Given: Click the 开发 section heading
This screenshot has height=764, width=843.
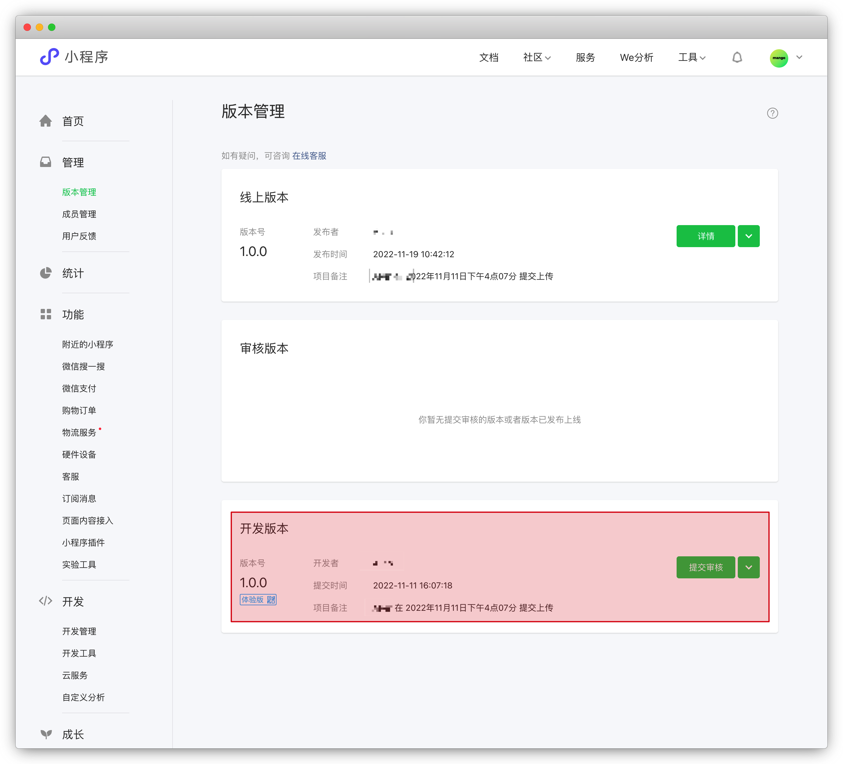Looking at the screenshot, I should point(73,601).
